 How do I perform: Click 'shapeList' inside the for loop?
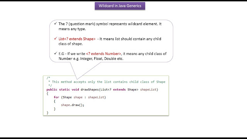[96, 97]
